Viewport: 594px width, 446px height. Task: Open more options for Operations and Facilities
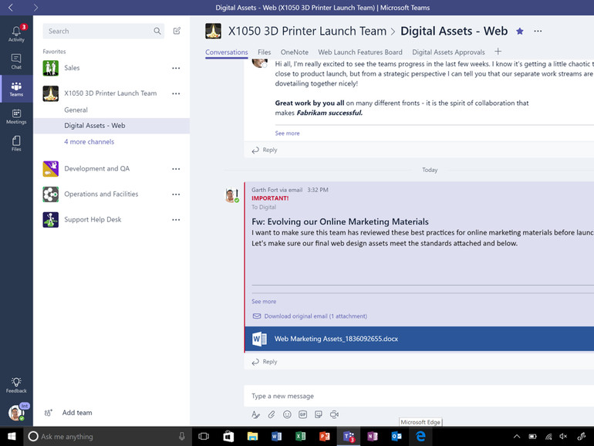pos(176,194)
